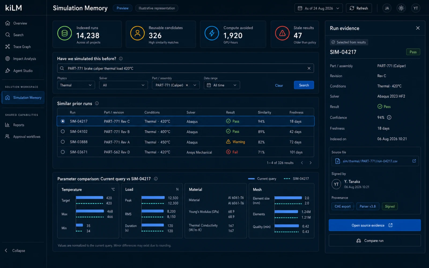Close the Run evidence panel
The height and width of the screenshot is (268, 429).
tap(418, 28)
